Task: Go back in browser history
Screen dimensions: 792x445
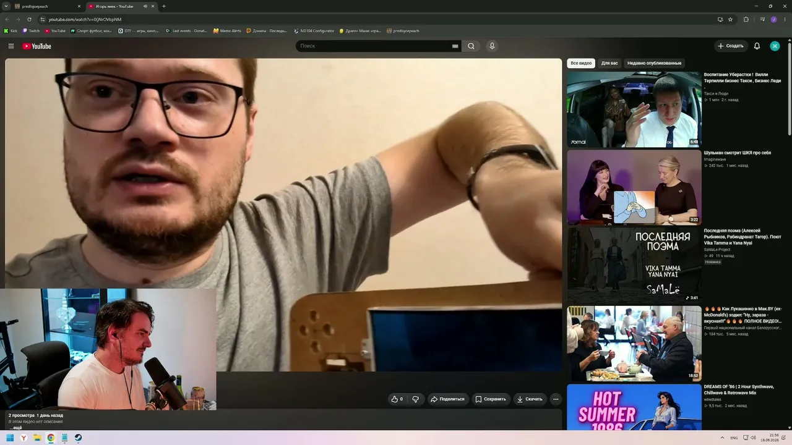Action: tap(7, 19)
